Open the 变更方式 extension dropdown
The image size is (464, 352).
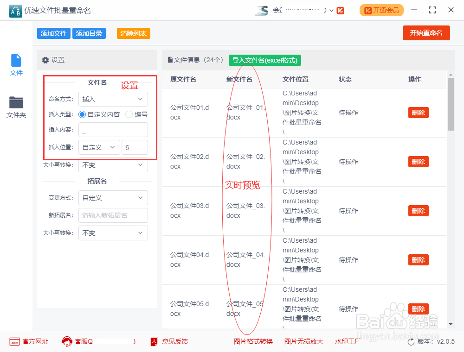click(113, 198)
